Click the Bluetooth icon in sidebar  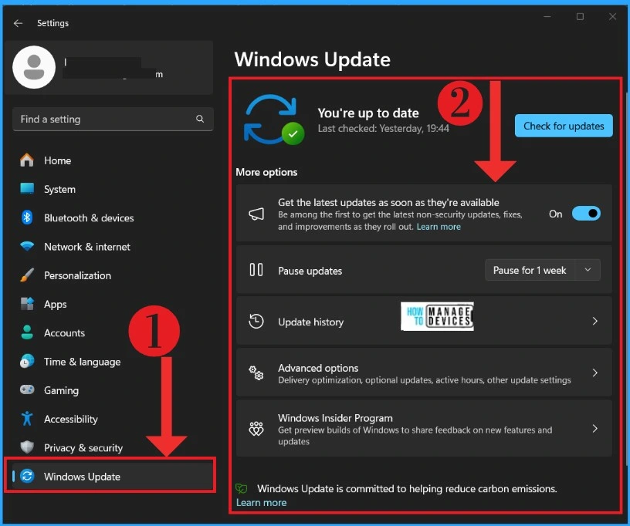(27, 217)
